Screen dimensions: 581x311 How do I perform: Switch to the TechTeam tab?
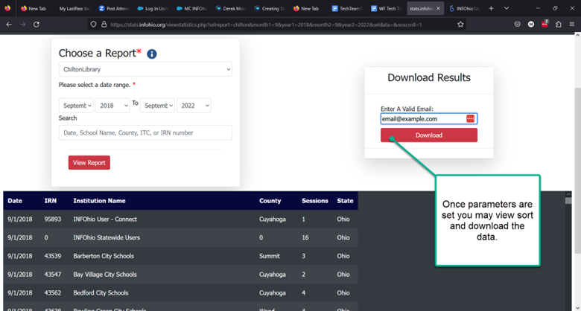click(347, 8)
